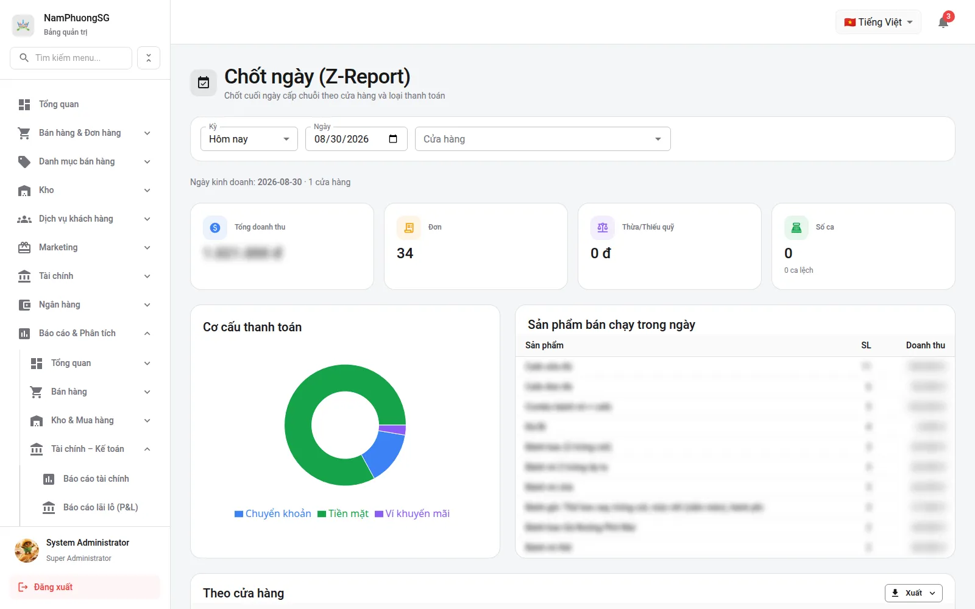Click the Đơn receipt icon
Viewport: 975px width, 609px height.
click(x=409, y=228)
